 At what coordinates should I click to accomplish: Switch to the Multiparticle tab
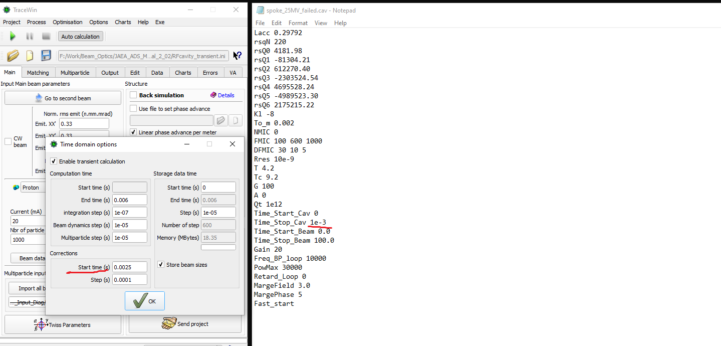click(75, 73)
